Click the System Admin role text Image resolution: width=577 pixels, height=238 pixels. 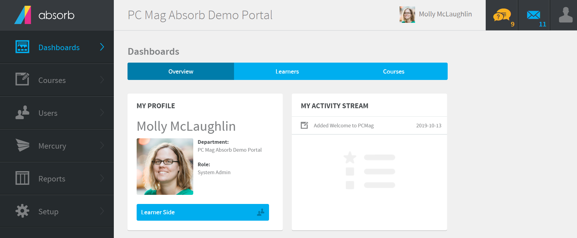(x=214, y=172)
